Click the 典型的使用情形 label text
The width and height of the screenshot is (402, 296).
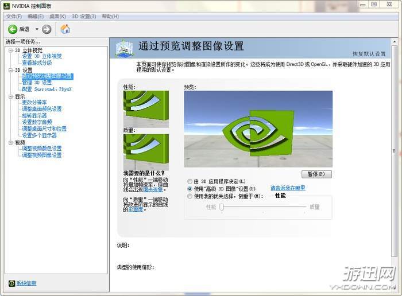(x=136, y=267)
